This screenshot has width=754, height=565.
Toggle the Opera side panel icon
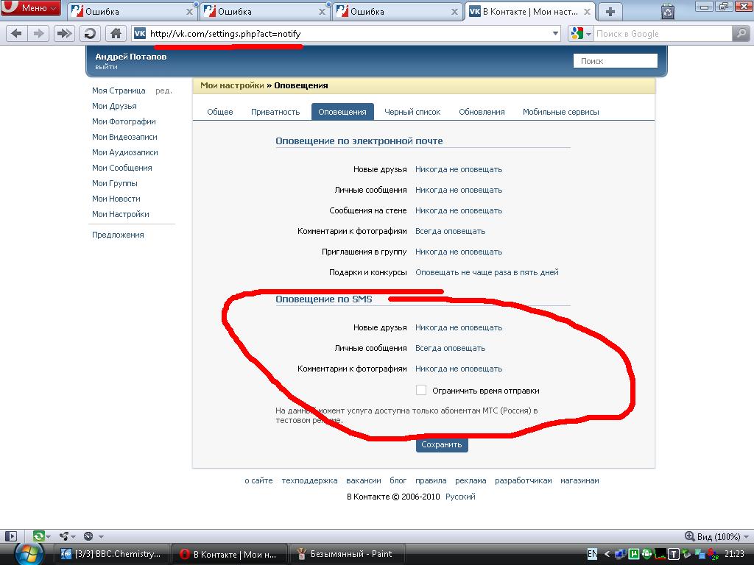[x=10, y=536]
